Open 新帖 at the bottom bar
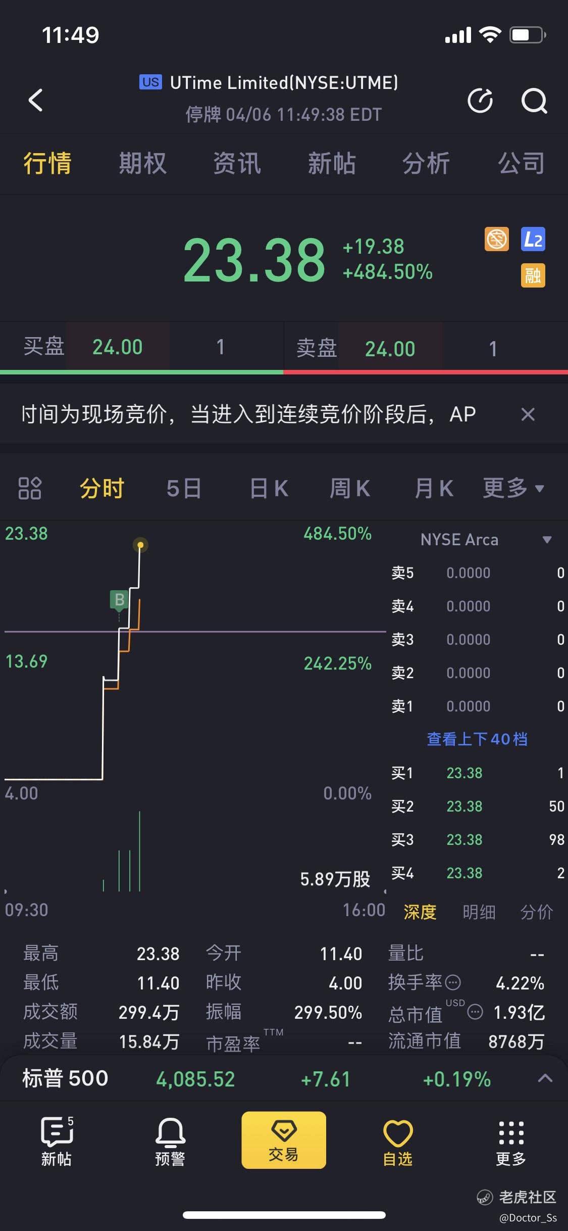Image resolution: width=568 pixels, height=1231 pixels. click(x=57, y=1142)
